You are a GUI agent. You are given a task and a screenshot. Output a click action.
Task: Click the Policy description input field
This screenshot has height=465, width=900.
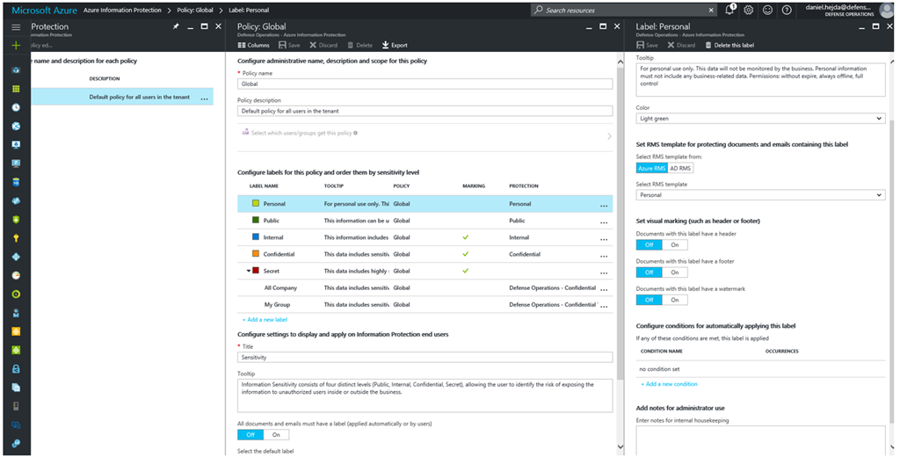[x=425, y=111]
